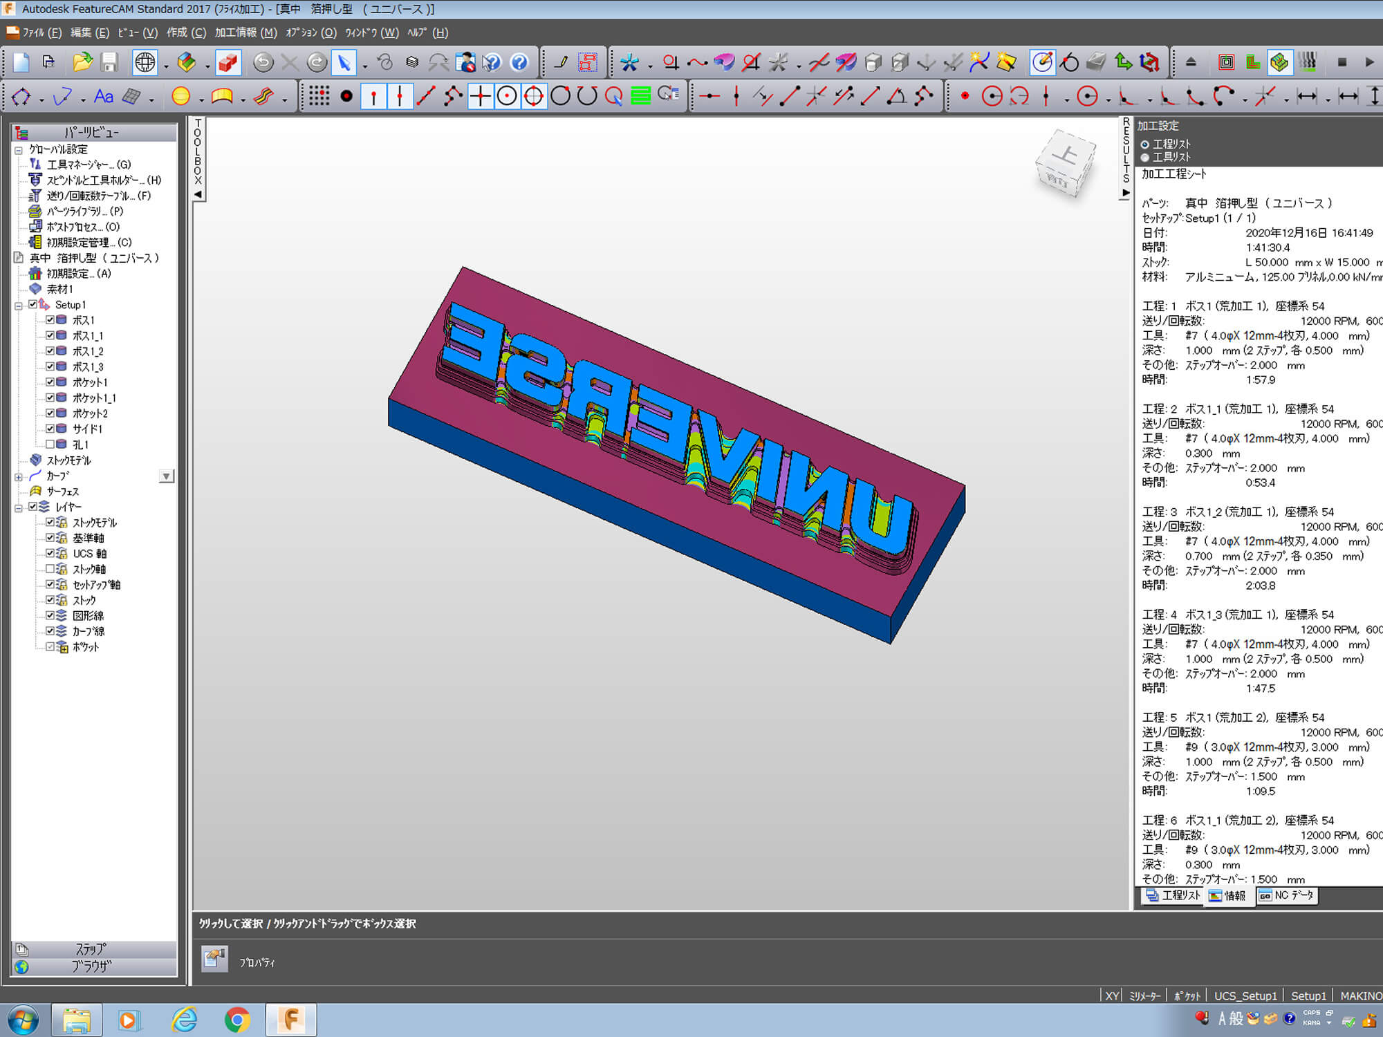This screenshot has width=1383, height=1037.
Task: Collapse the グローバル設定 tree node
Action: (x=19, y=149)
